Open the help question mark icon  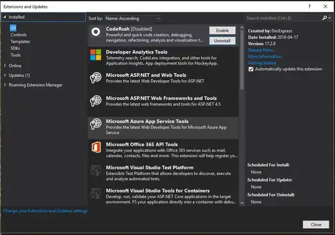[309, 6]
